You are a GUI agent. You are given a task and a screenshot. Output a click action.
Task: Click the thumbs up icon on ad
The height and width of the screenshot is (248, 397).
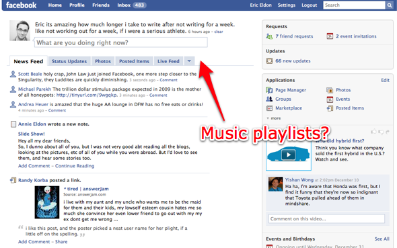point(373,132)
